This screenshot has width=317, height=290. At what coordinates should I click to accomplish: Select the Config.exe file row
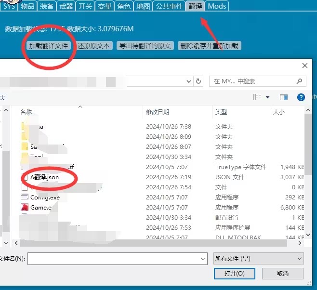[162, 197]
